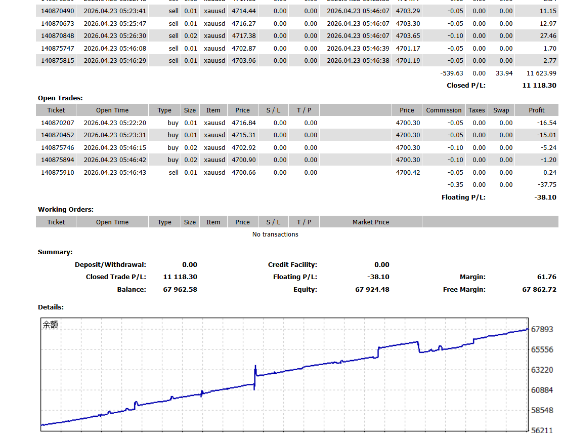Image resolution: width=562 pixels, height=433 pixels.
Task: Click Margin value 61.76
Action: coord(547,277)
